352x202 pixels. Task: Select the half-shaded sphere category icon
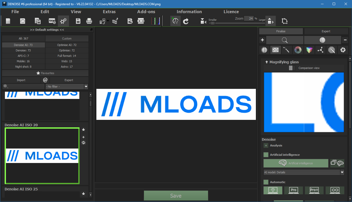click(264, 50)
